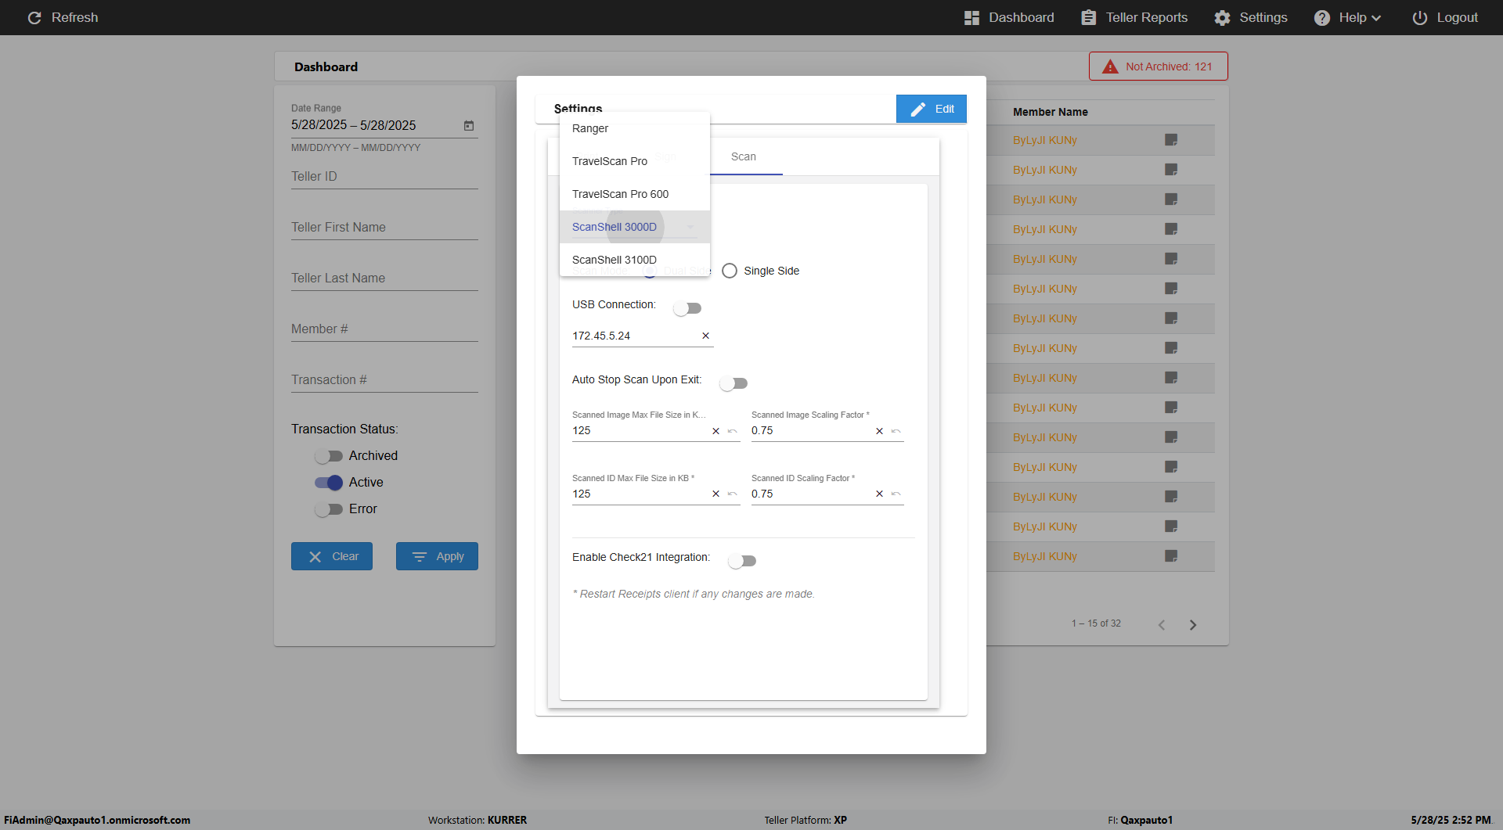
Task: Open Settings from the top navigation
Action: [1251, 17]
